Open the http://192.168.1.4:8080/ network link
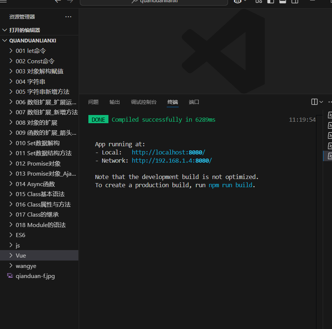 point(172,161)
